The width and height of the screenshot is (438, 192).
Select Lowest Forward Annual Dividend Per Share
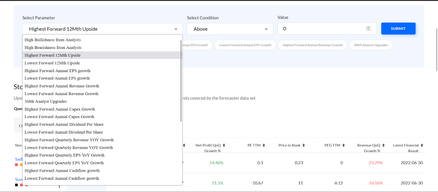pos(64,132)
